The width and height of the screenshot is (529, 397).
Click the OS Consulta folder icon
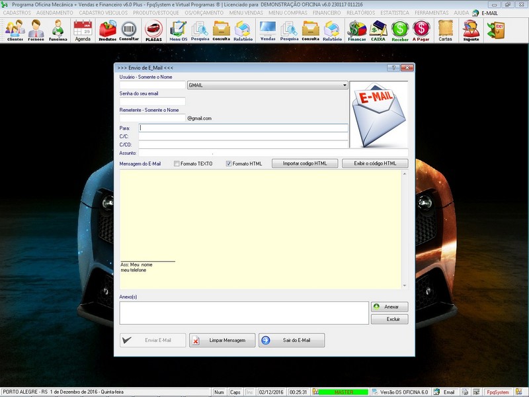pos(222,30)
